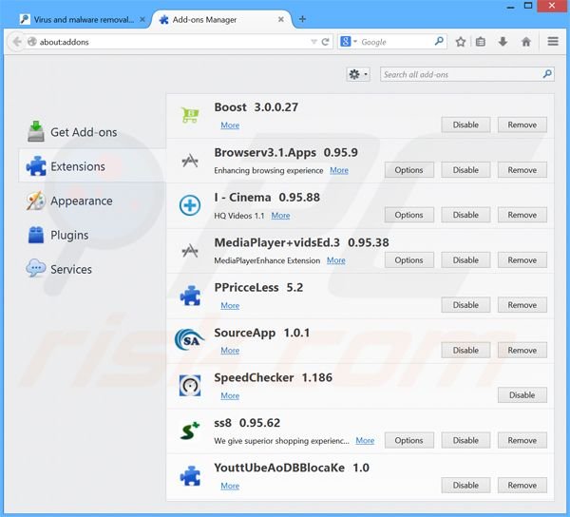570x517 pixels.
Task: Show bookmarks list icon
Action: pos(481,42)
